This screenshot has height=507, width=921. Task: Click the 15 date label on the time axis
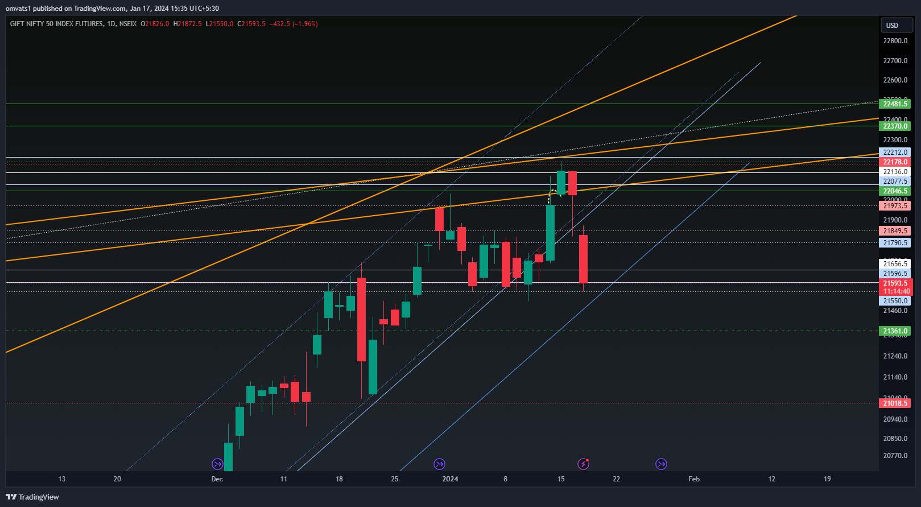561,479
